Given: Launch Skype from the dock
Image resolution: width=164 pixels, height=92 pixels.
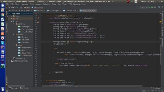Looking at the screenshot, I should (x=3, y=43).
